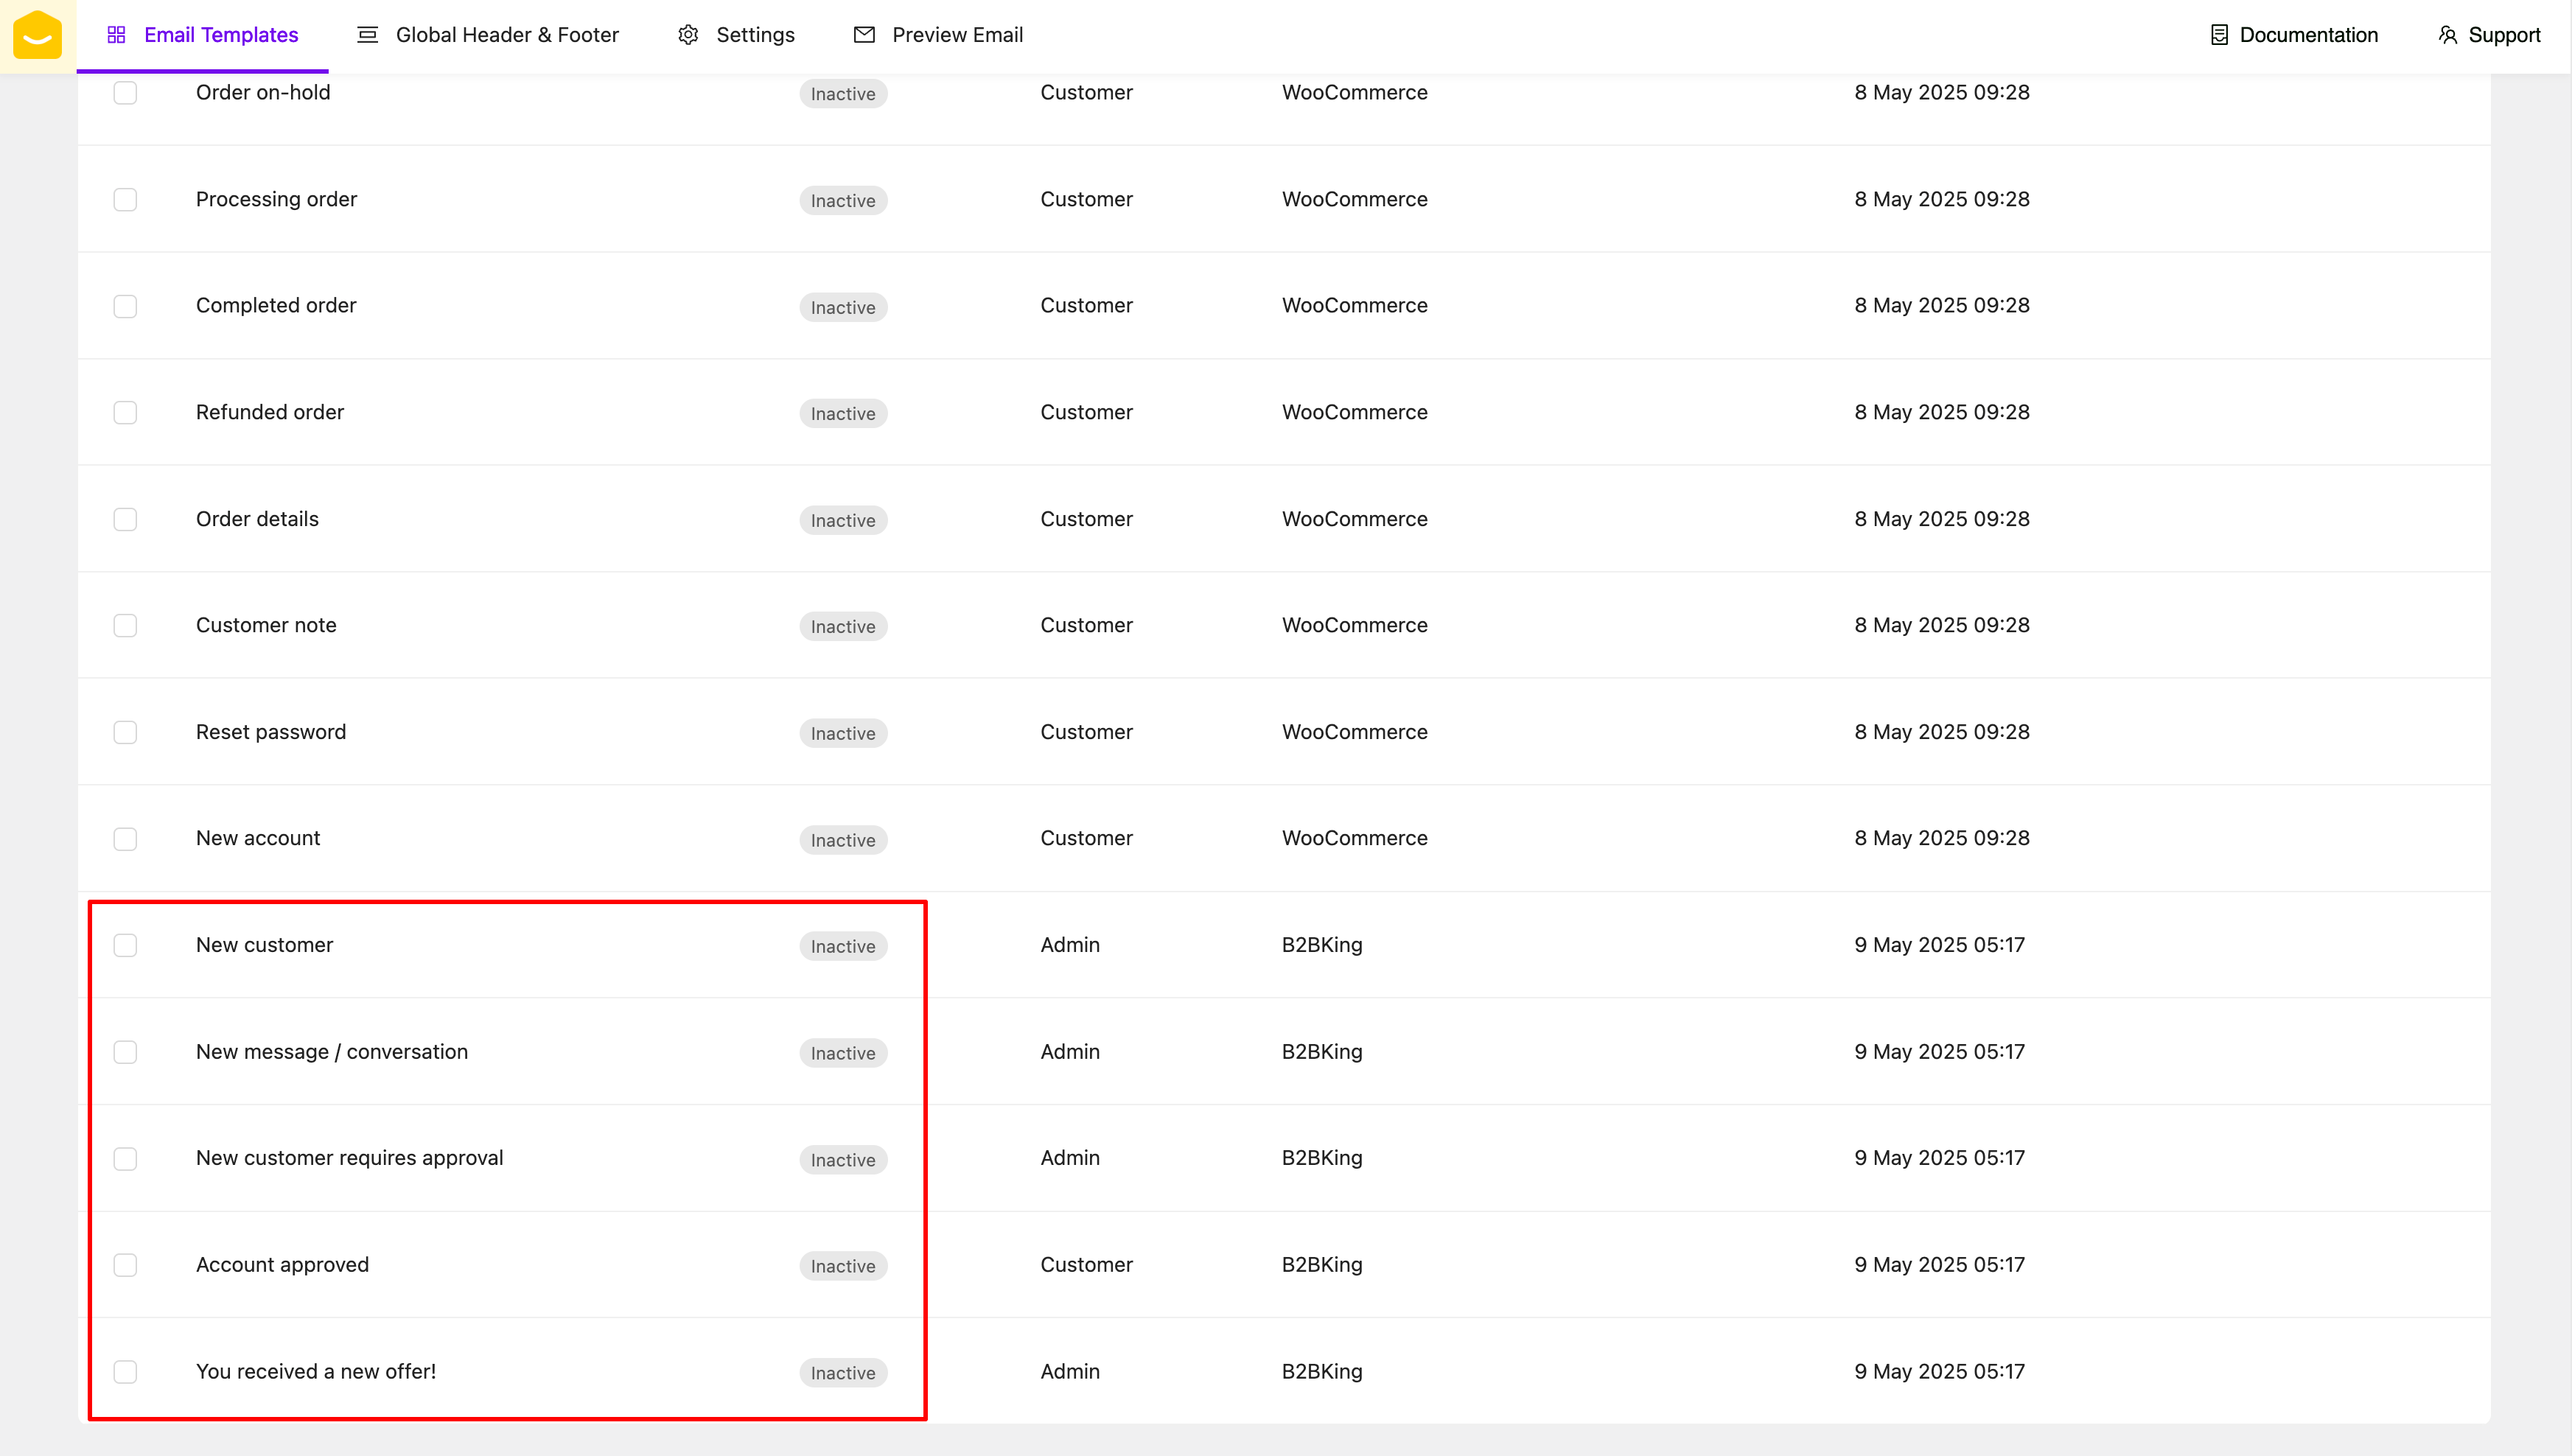Open the You received a new offer! template
2572x1456 pixels.
(x=316, y=1371)
